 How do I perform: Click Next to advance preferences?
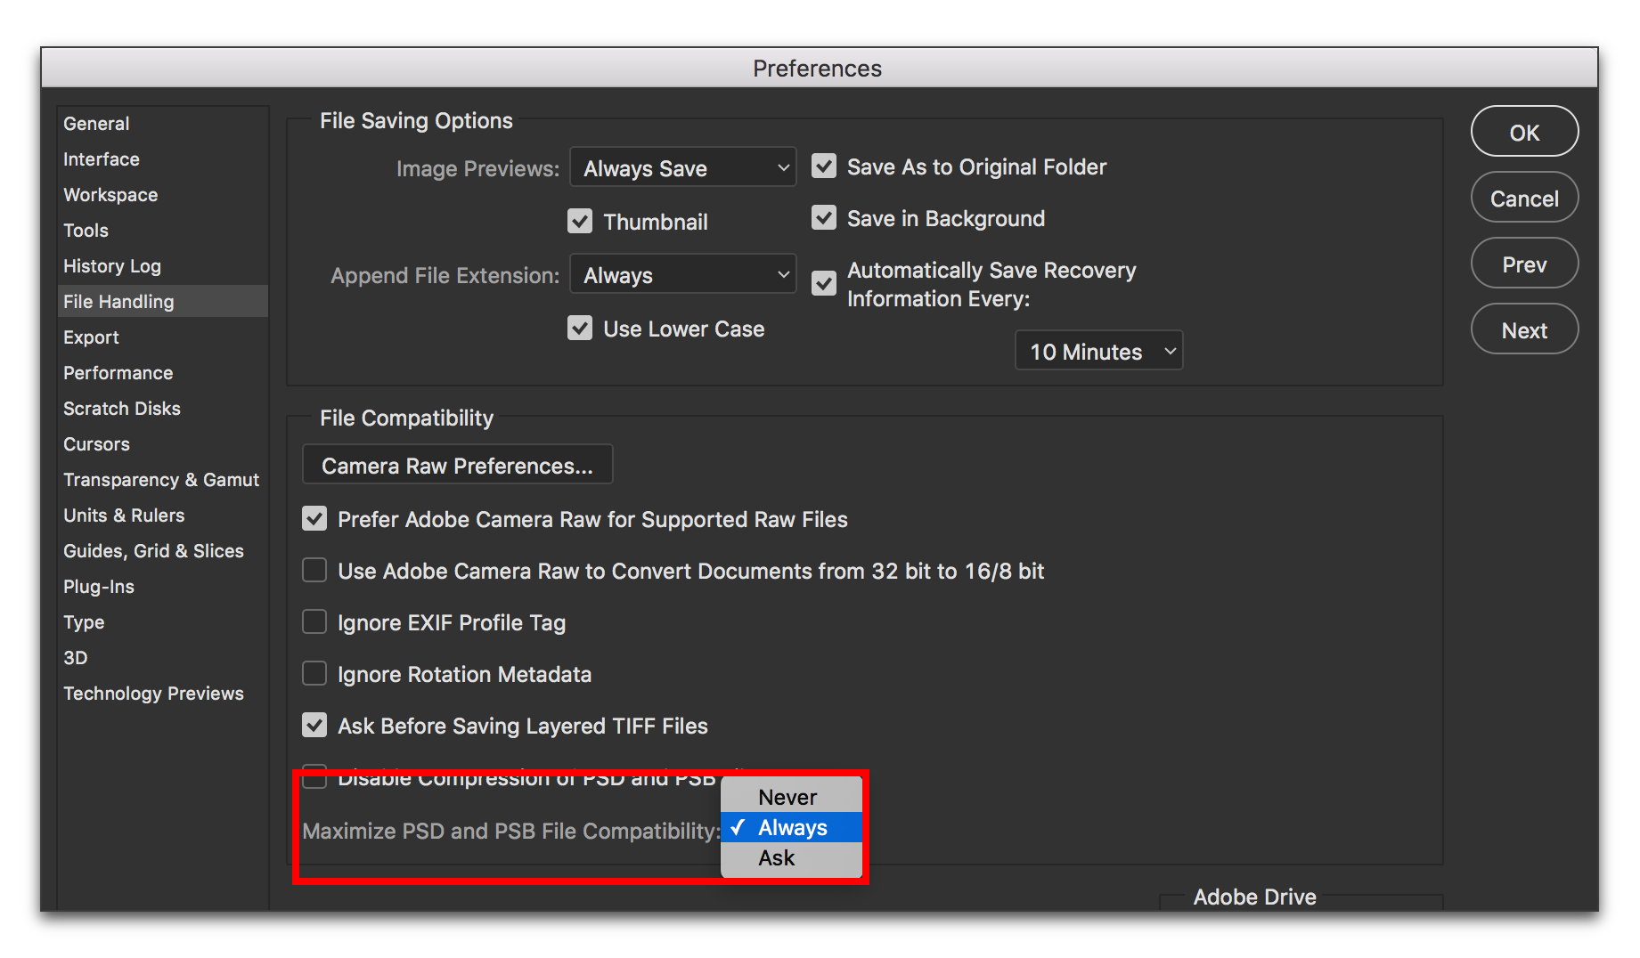[x=1524, y=329]
